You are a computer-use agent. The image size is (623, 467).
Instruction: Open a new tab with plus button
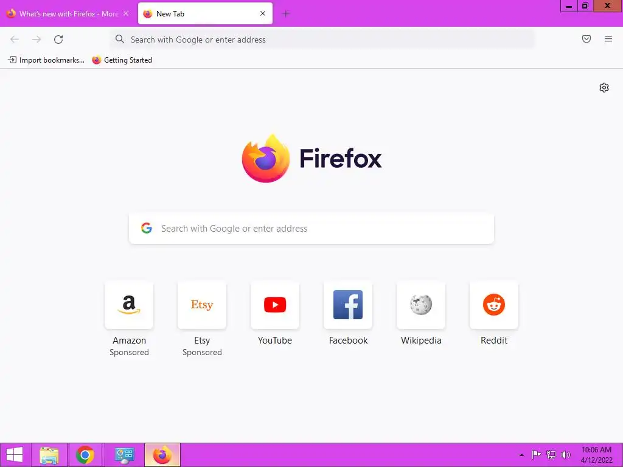coord(286,14)
